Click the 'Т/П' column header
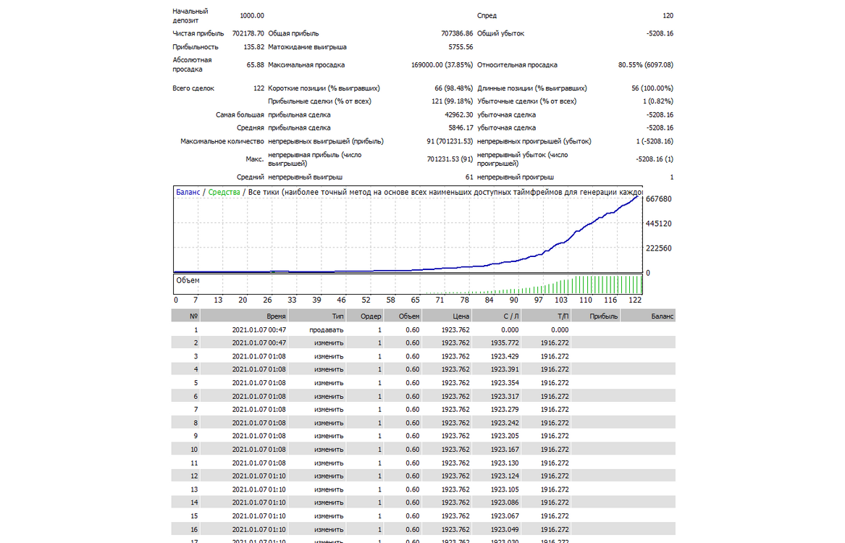 (x=546, y=316)
